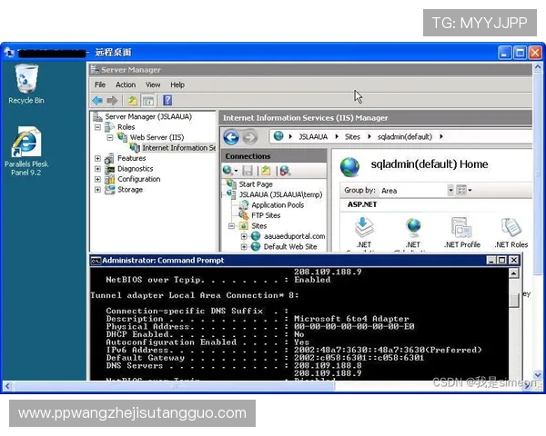This screenshot has height=436, width=546.
Task: Open the View menu
Action: click(153, 84)
